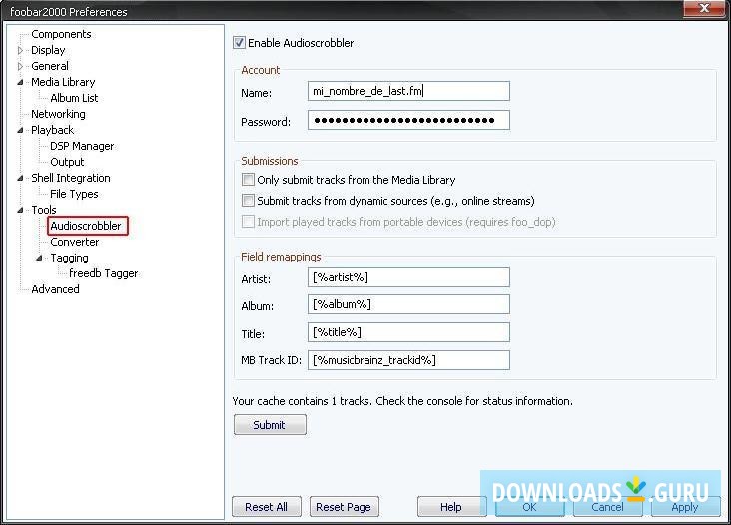Click the Reset All button
Image resolution: width=731 pixels, height=525 pixels.
tap(267, 507)
